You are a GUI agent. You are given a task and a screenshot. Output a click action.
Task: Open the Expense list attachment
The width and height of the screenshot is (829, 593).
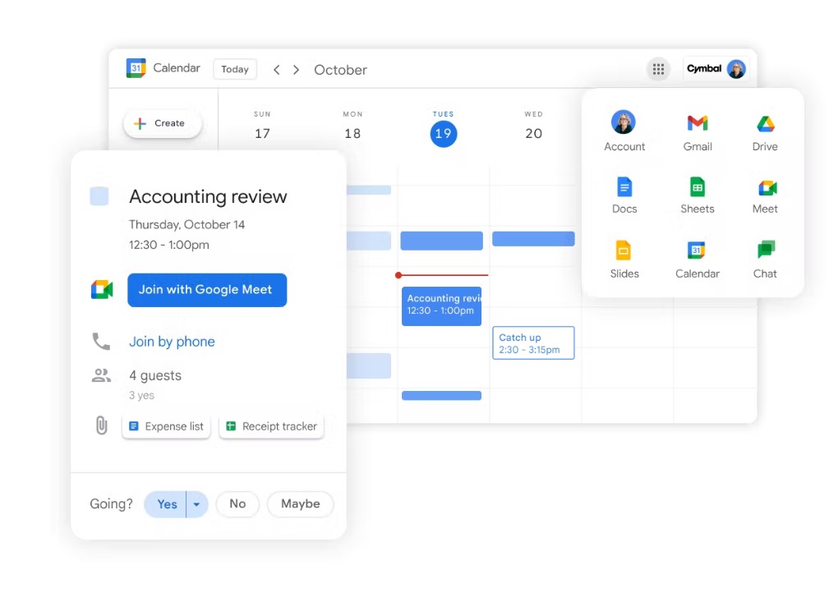click(166, 426)
